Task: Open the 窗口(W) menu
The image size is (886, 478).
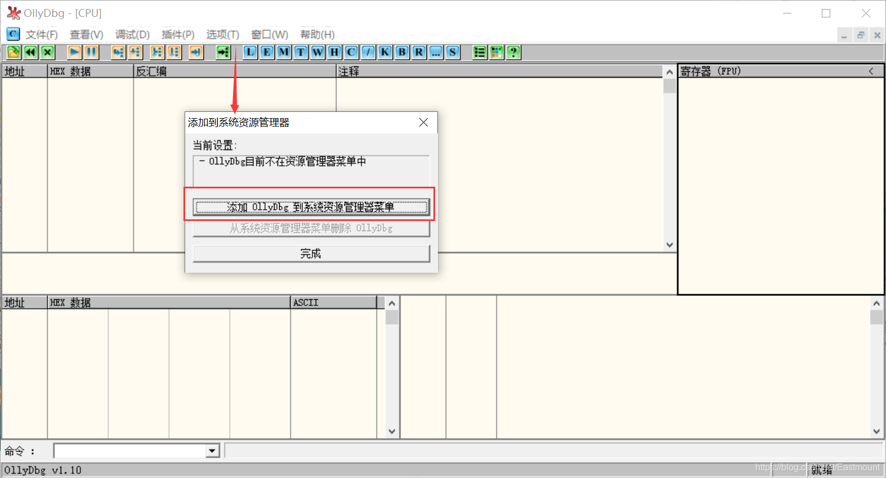Action: click(269, 35)
